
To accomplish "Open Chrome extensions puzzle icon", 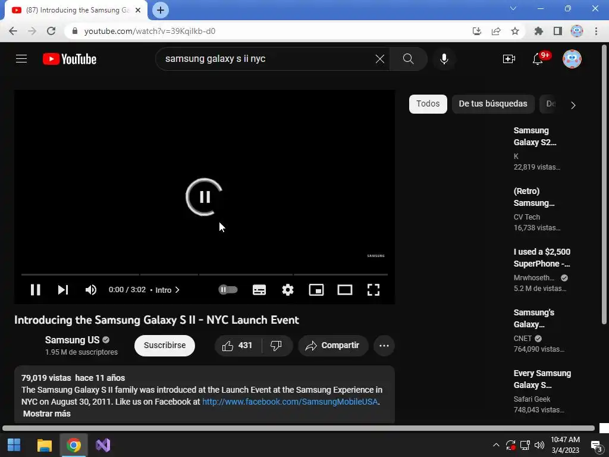I will [538, 31].
